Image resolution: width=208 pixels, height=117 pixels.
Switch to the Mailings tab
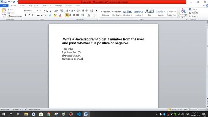(58, 6)
